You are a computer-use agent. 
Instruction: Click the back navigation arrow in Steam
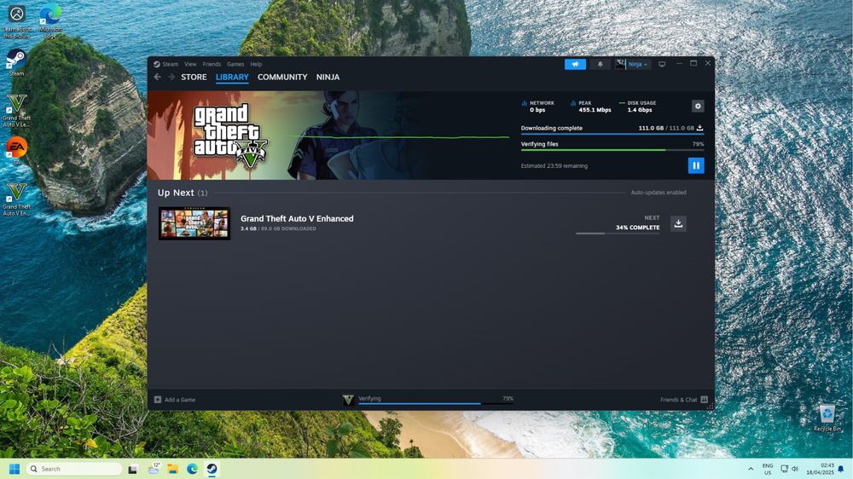(x=157, y=78)
